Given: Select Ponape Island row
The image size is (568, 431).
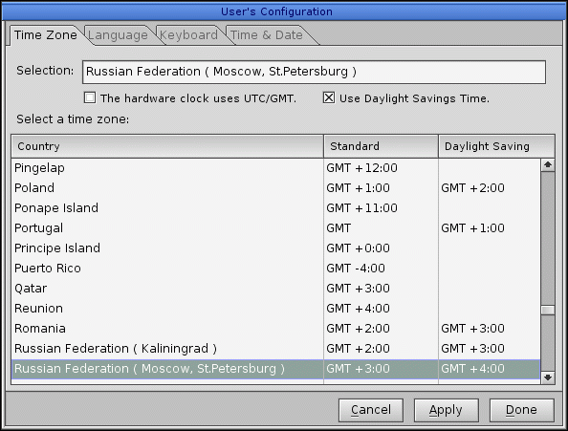Looking at the screenshot, I should [275, 208].
